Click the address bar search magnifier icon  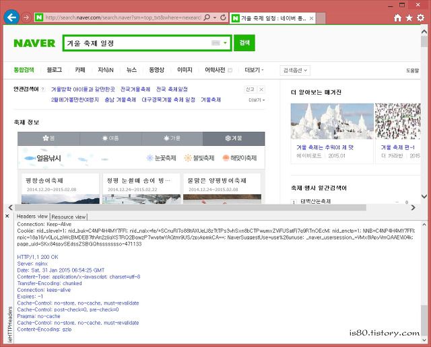coord(207,17)
